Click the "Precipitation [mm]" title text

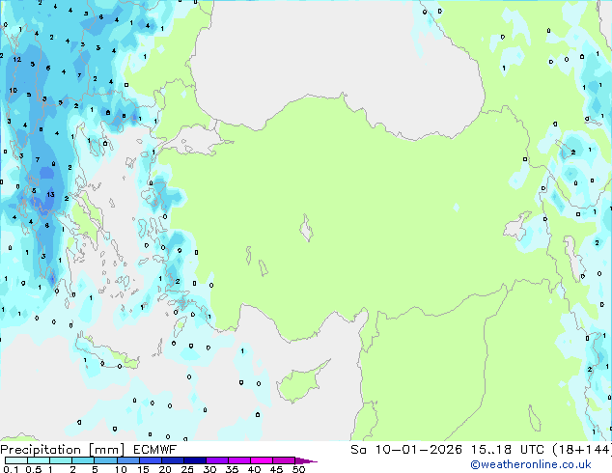[x=62, y=450]
